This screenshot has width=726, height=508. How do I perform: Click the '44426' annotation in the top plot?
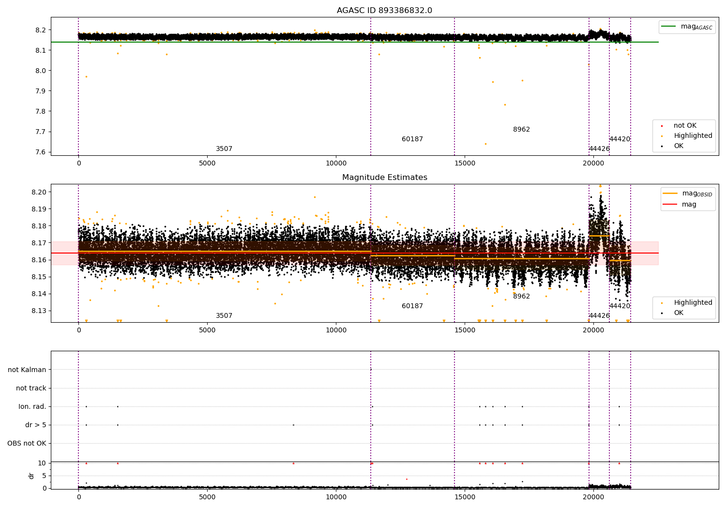pos(599,149)
